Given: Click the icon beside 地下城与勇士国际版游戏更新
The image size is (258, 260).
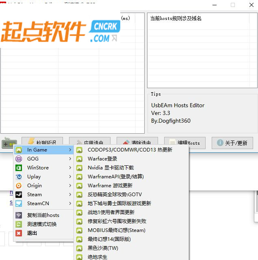Looking at the screenshot, I should click(79, 204).
